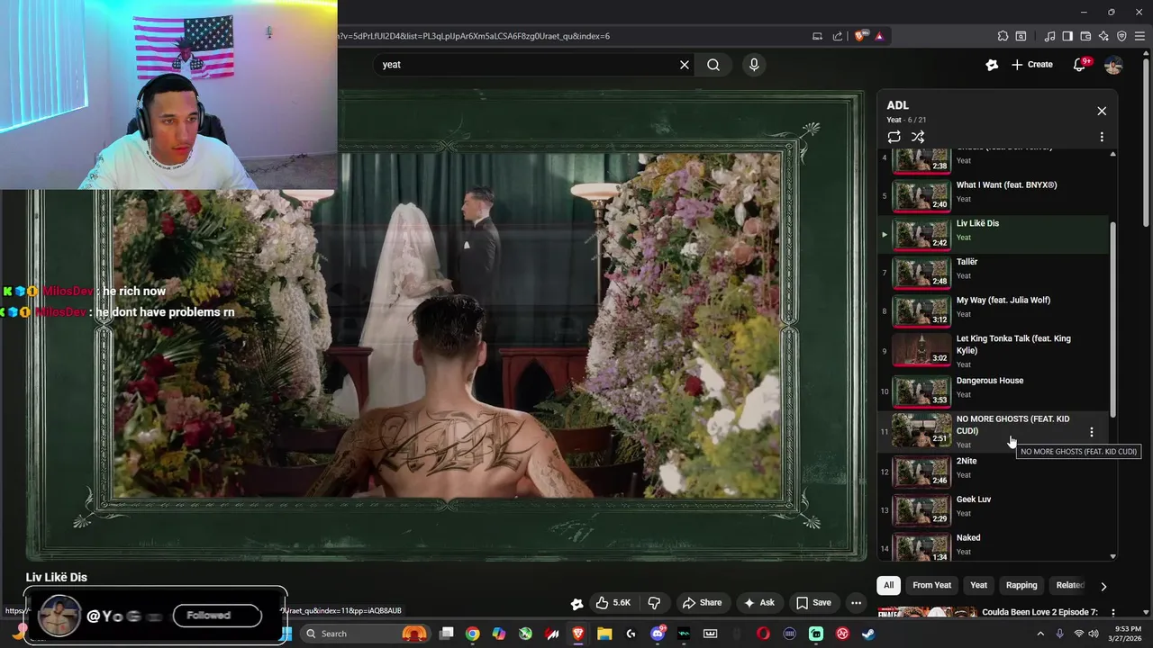Click the Ask button
Image resolution: width=1153 pixels, height=648 pixels.
[x=758, y=603]
